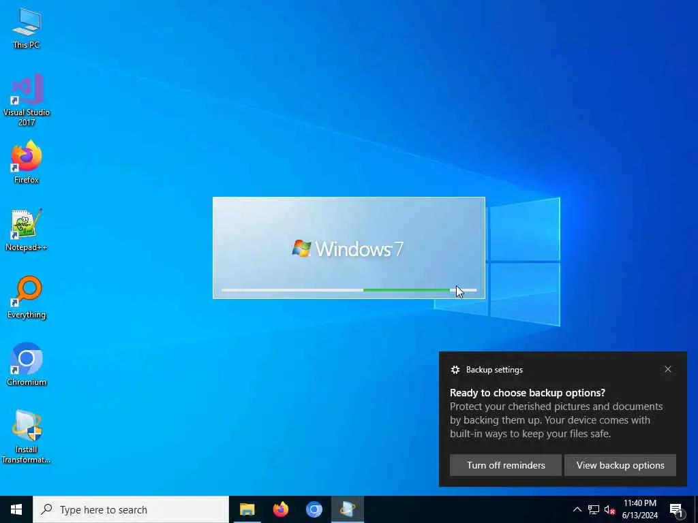Click Turn off reminders button
This screenshot has width=698, height=523.
[x=506, y=465]
